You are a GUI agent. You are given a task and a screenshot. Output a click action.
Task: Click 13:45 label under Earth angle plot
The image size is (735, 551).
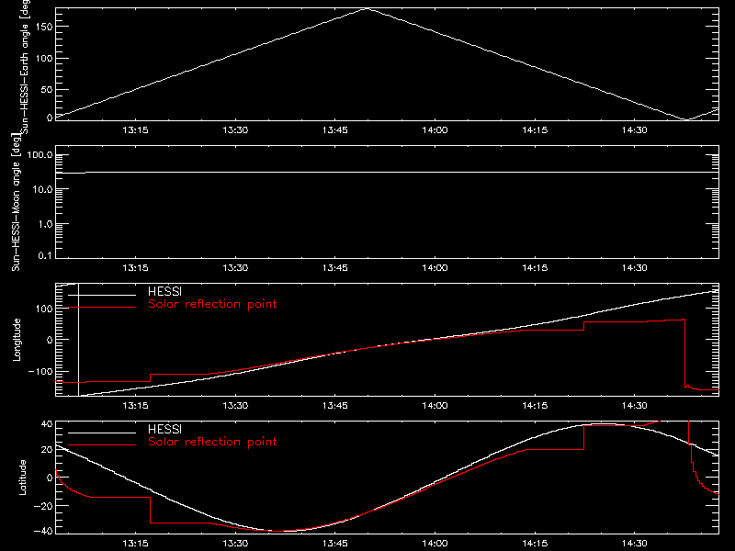coord(335,130)
